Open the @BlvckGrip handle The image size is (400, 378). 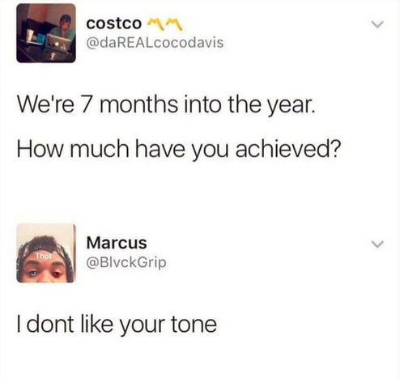(126, 262)
